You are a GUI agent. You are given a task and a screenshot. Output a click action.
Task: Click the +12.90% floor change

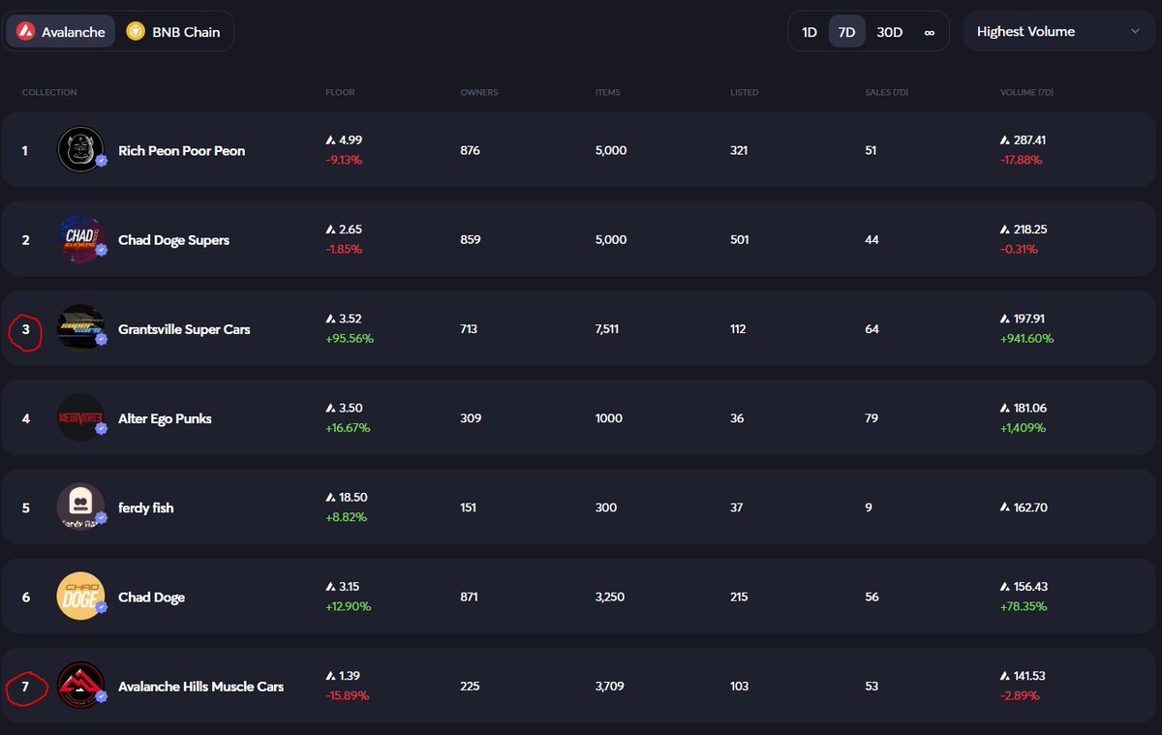(x=348, y=606)
